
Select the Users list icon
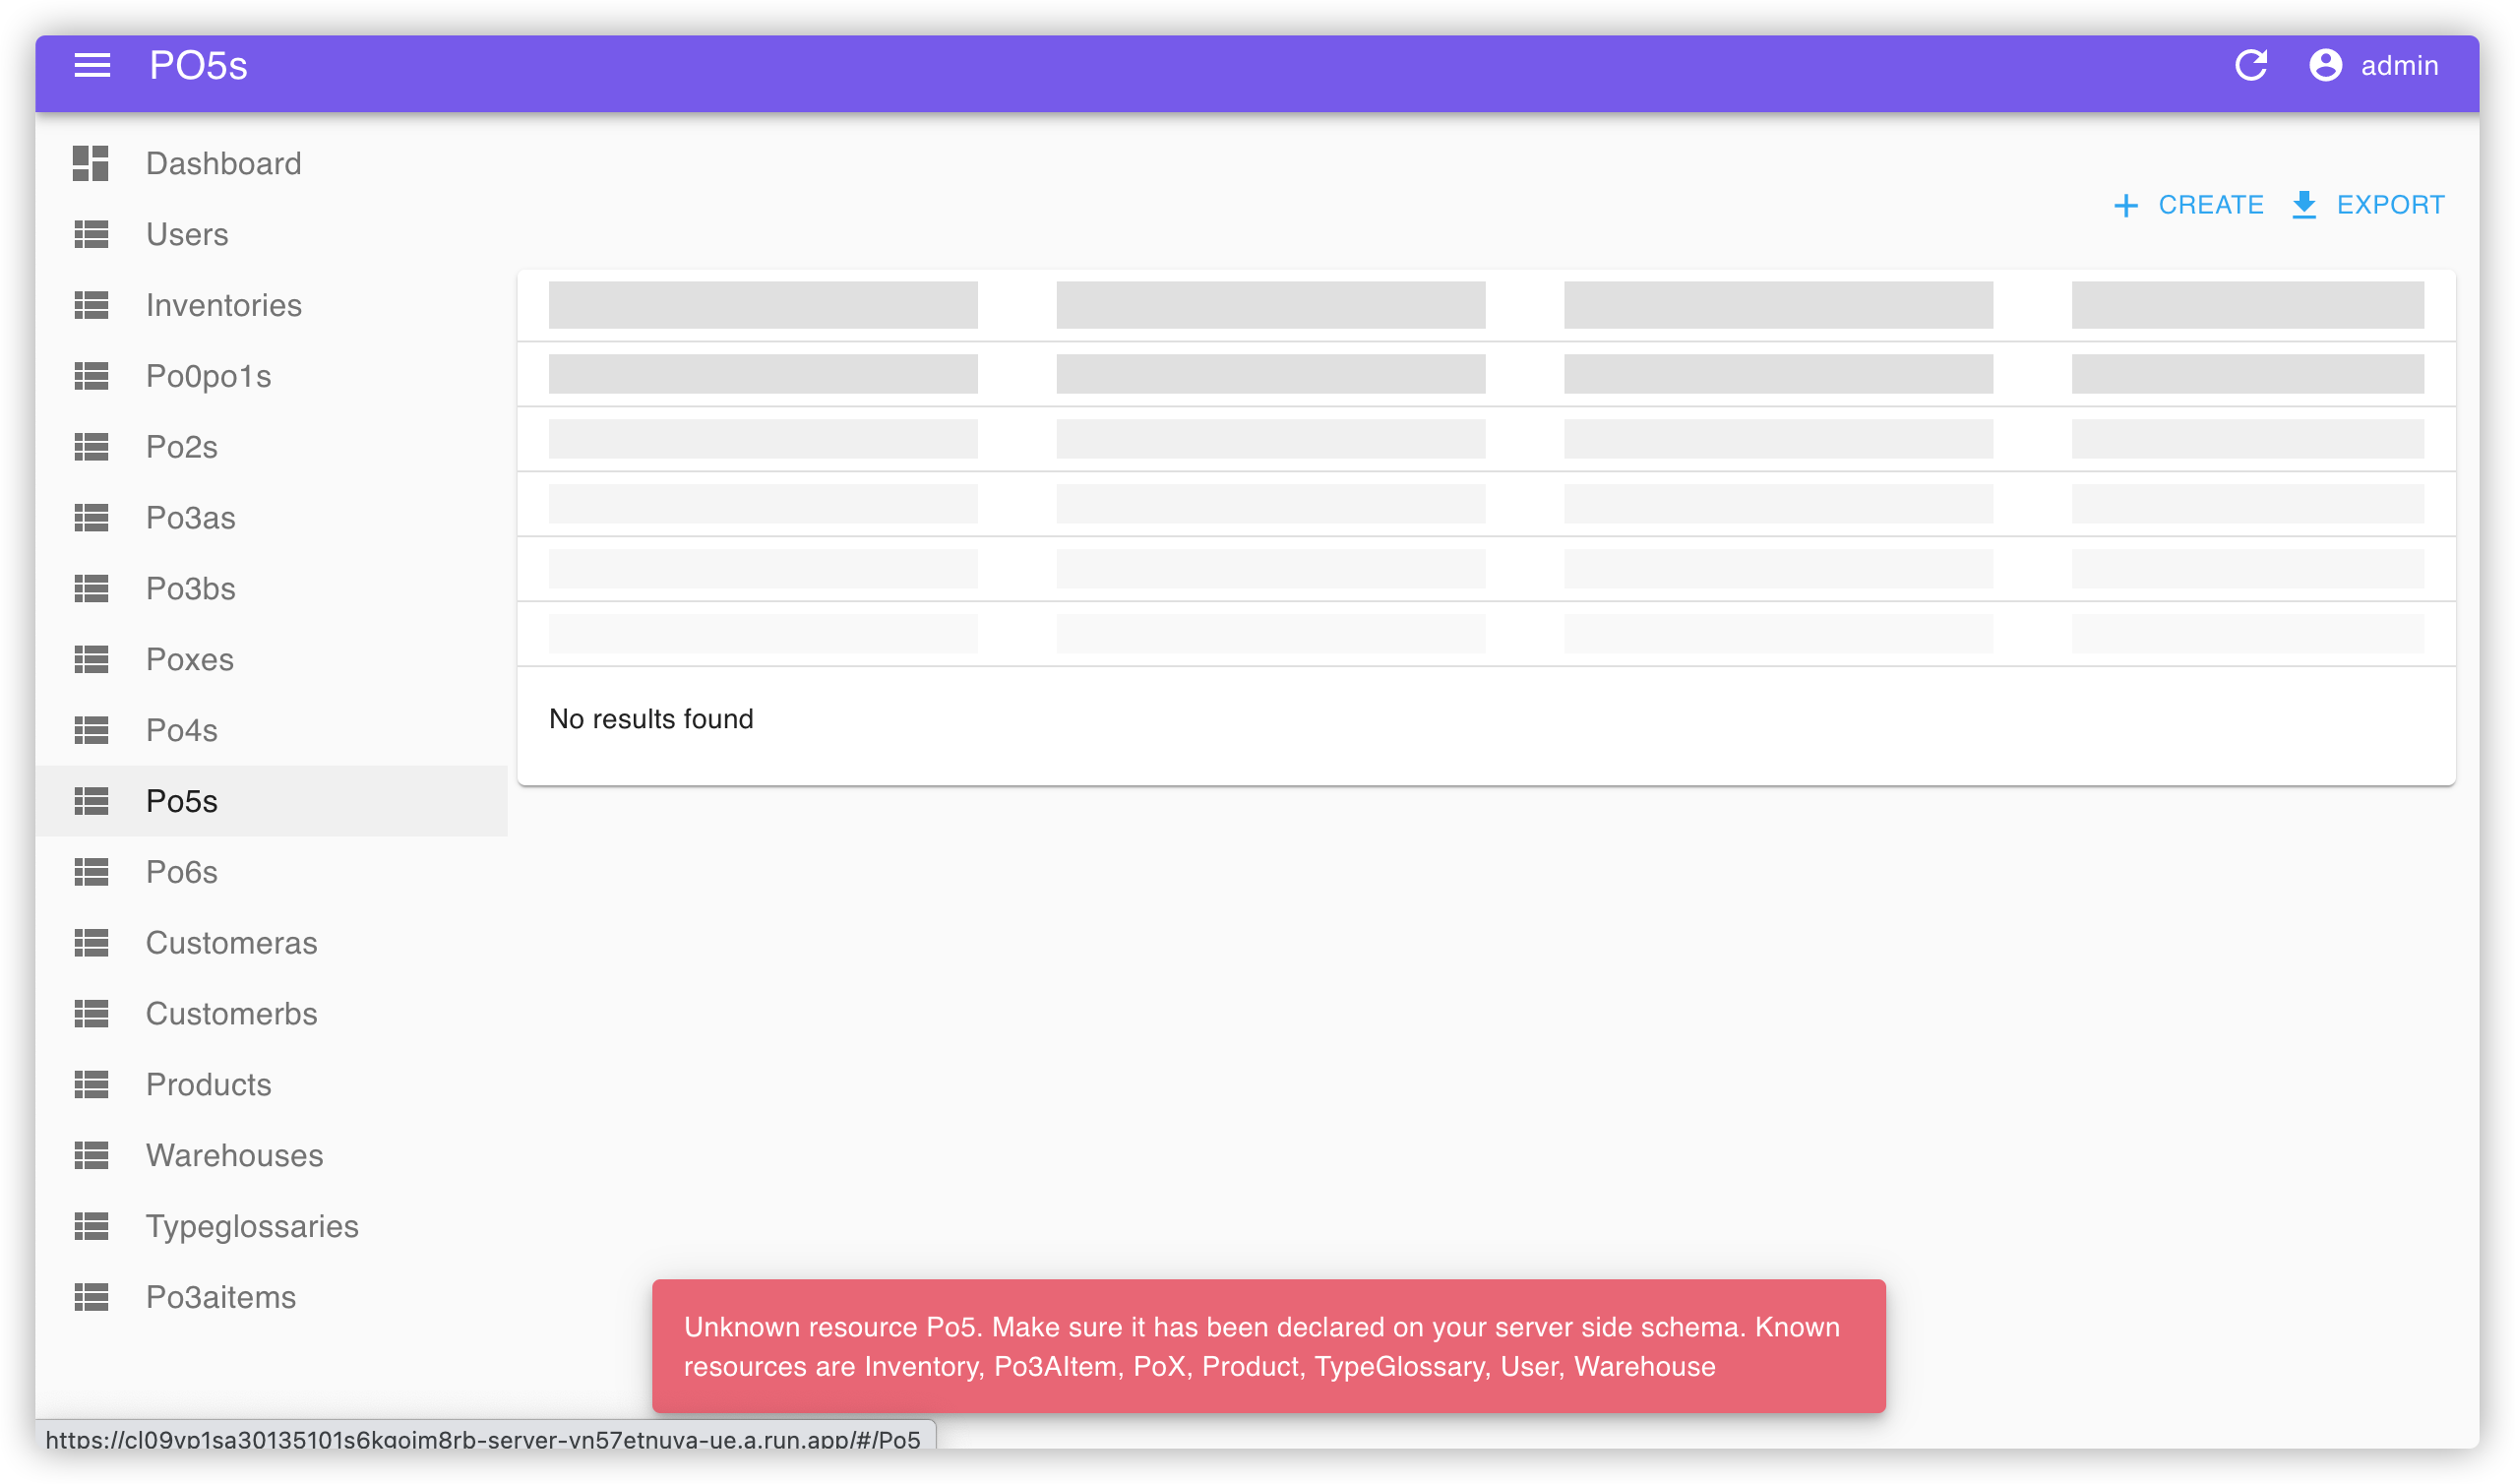pos(91,234)
